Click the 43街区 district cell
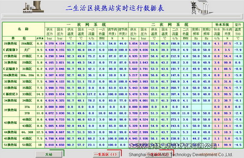This screenshot has height=158, width=244. [x=27, y=126]
